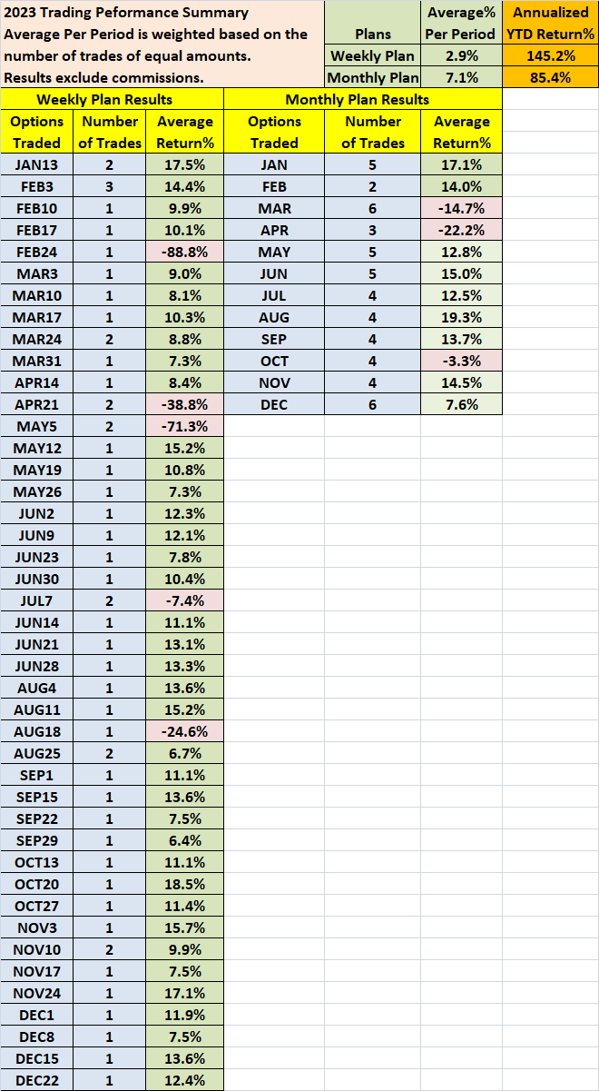Viewport: 599px width, 1091px height.
Task: Click the FEB24 weekly options cell
Action: [x=37, y=252]
